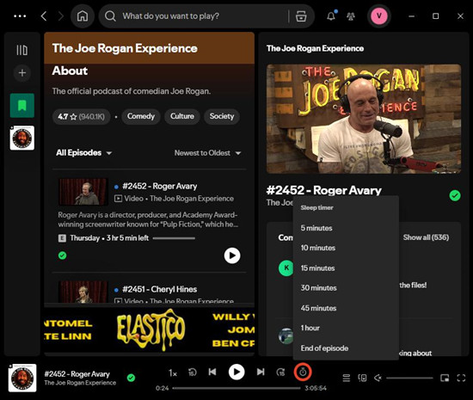Open episode #2451 - Cheryl Hines
Viewport: 473px width, 400px height.
click(x=160, y=289)
